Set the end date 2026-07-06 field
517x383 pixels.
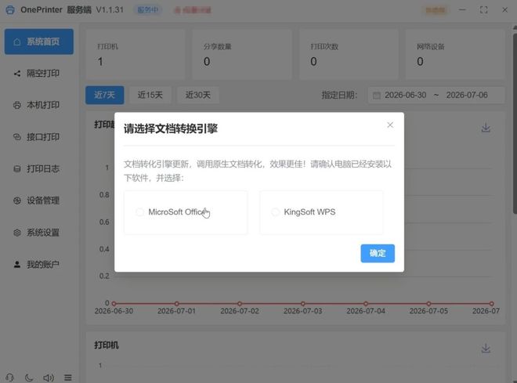[467, 95]
